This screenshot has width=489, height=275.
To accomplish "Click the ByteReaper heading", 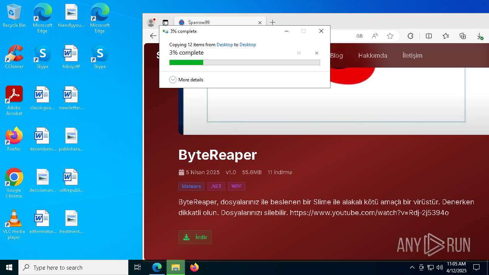I will tap(217, 155).
